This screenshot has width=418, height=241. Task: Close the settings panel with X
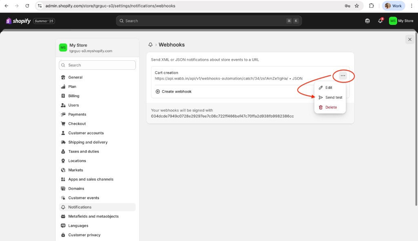click(x=410, y=40)
